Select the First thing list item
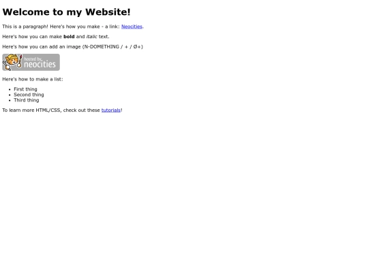Image resolution: width=368 pixels, height=276 pixels. pos(25,89)
